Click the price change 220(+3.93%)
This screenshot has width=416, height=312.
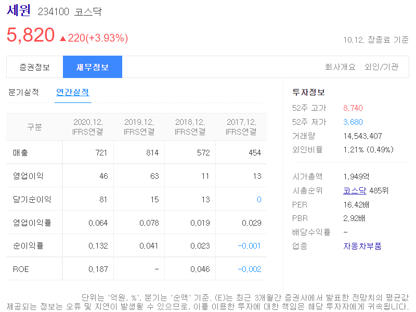coord(94,38)
